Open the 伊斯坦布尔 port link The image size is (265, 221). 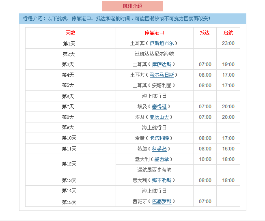pos(162,43)
